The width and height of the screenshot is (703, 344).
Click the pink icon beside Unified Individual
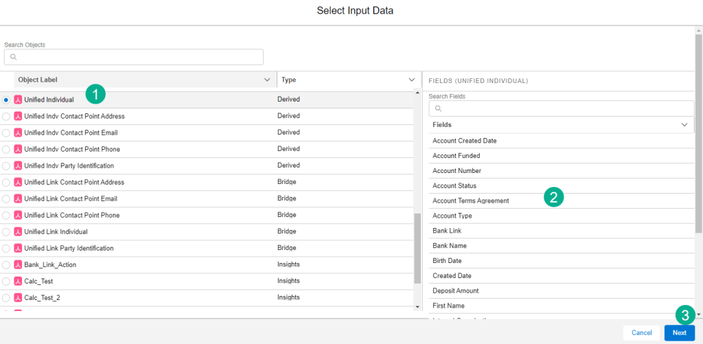point(18,100)
